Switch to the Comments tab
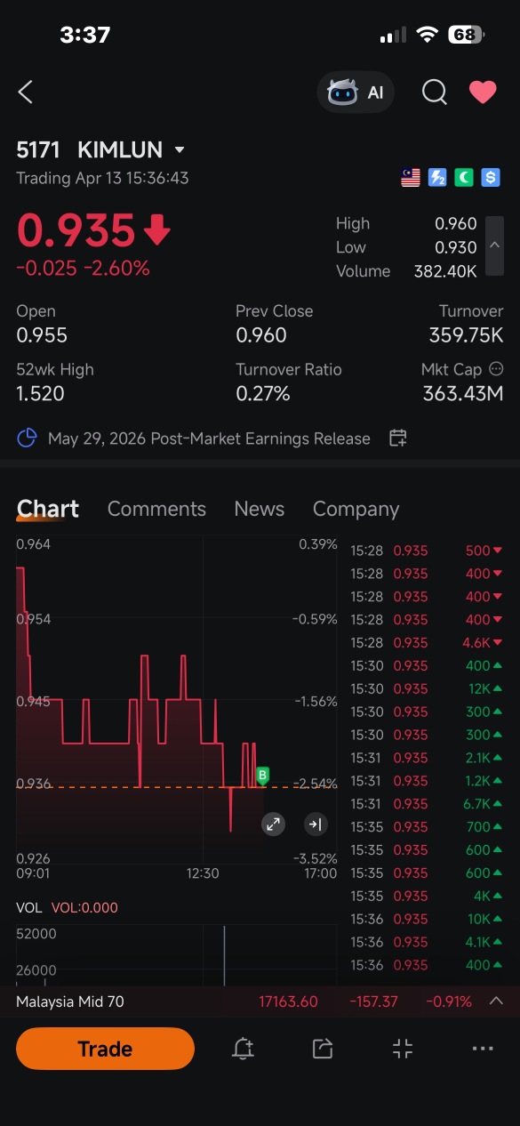Viewport: 520px width, 1126px height. [x=156, y=509]
